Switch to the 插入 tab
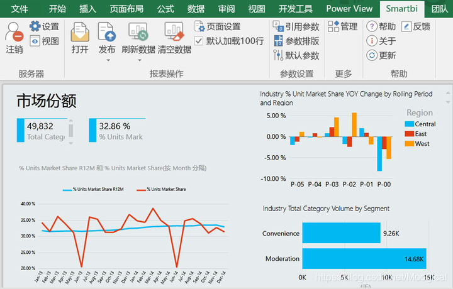 click(87, 9)
